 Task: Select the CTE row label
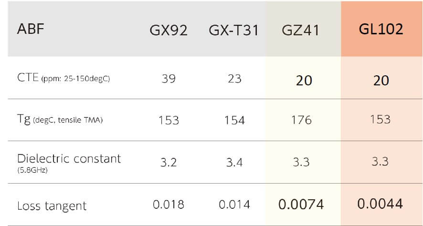[x=63, y=78]
